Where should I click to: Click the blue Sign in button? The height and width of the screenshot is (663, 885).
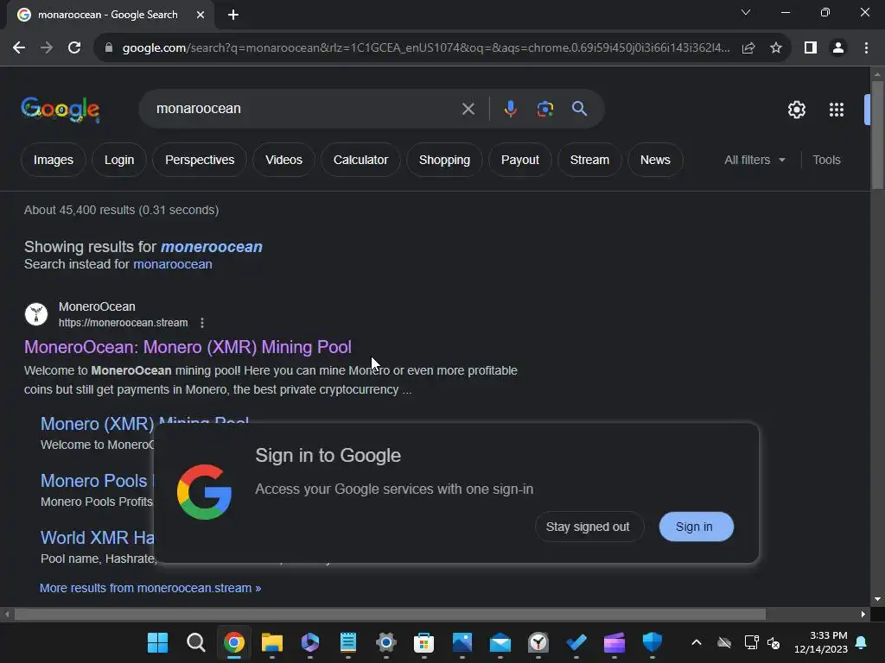tap(696, 527)
